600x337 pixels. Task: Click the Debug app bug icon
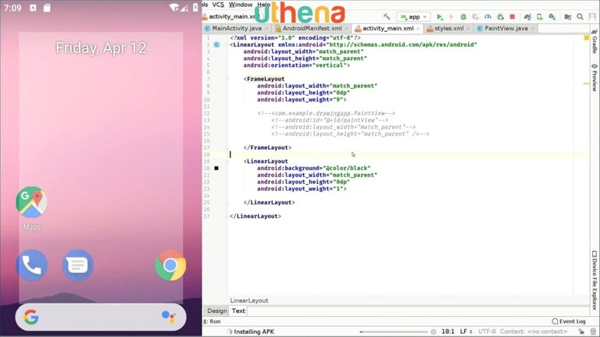pos(464,16)
